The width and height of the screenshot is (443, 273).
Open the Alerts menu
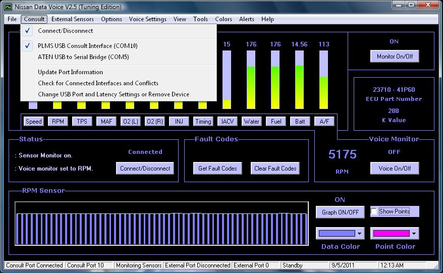point(247,19)
